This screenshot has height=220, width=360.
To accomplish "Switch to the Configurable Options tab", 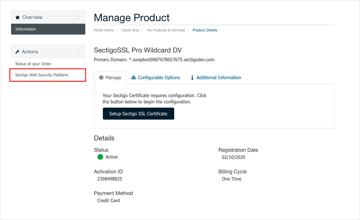I will point(159,77).
